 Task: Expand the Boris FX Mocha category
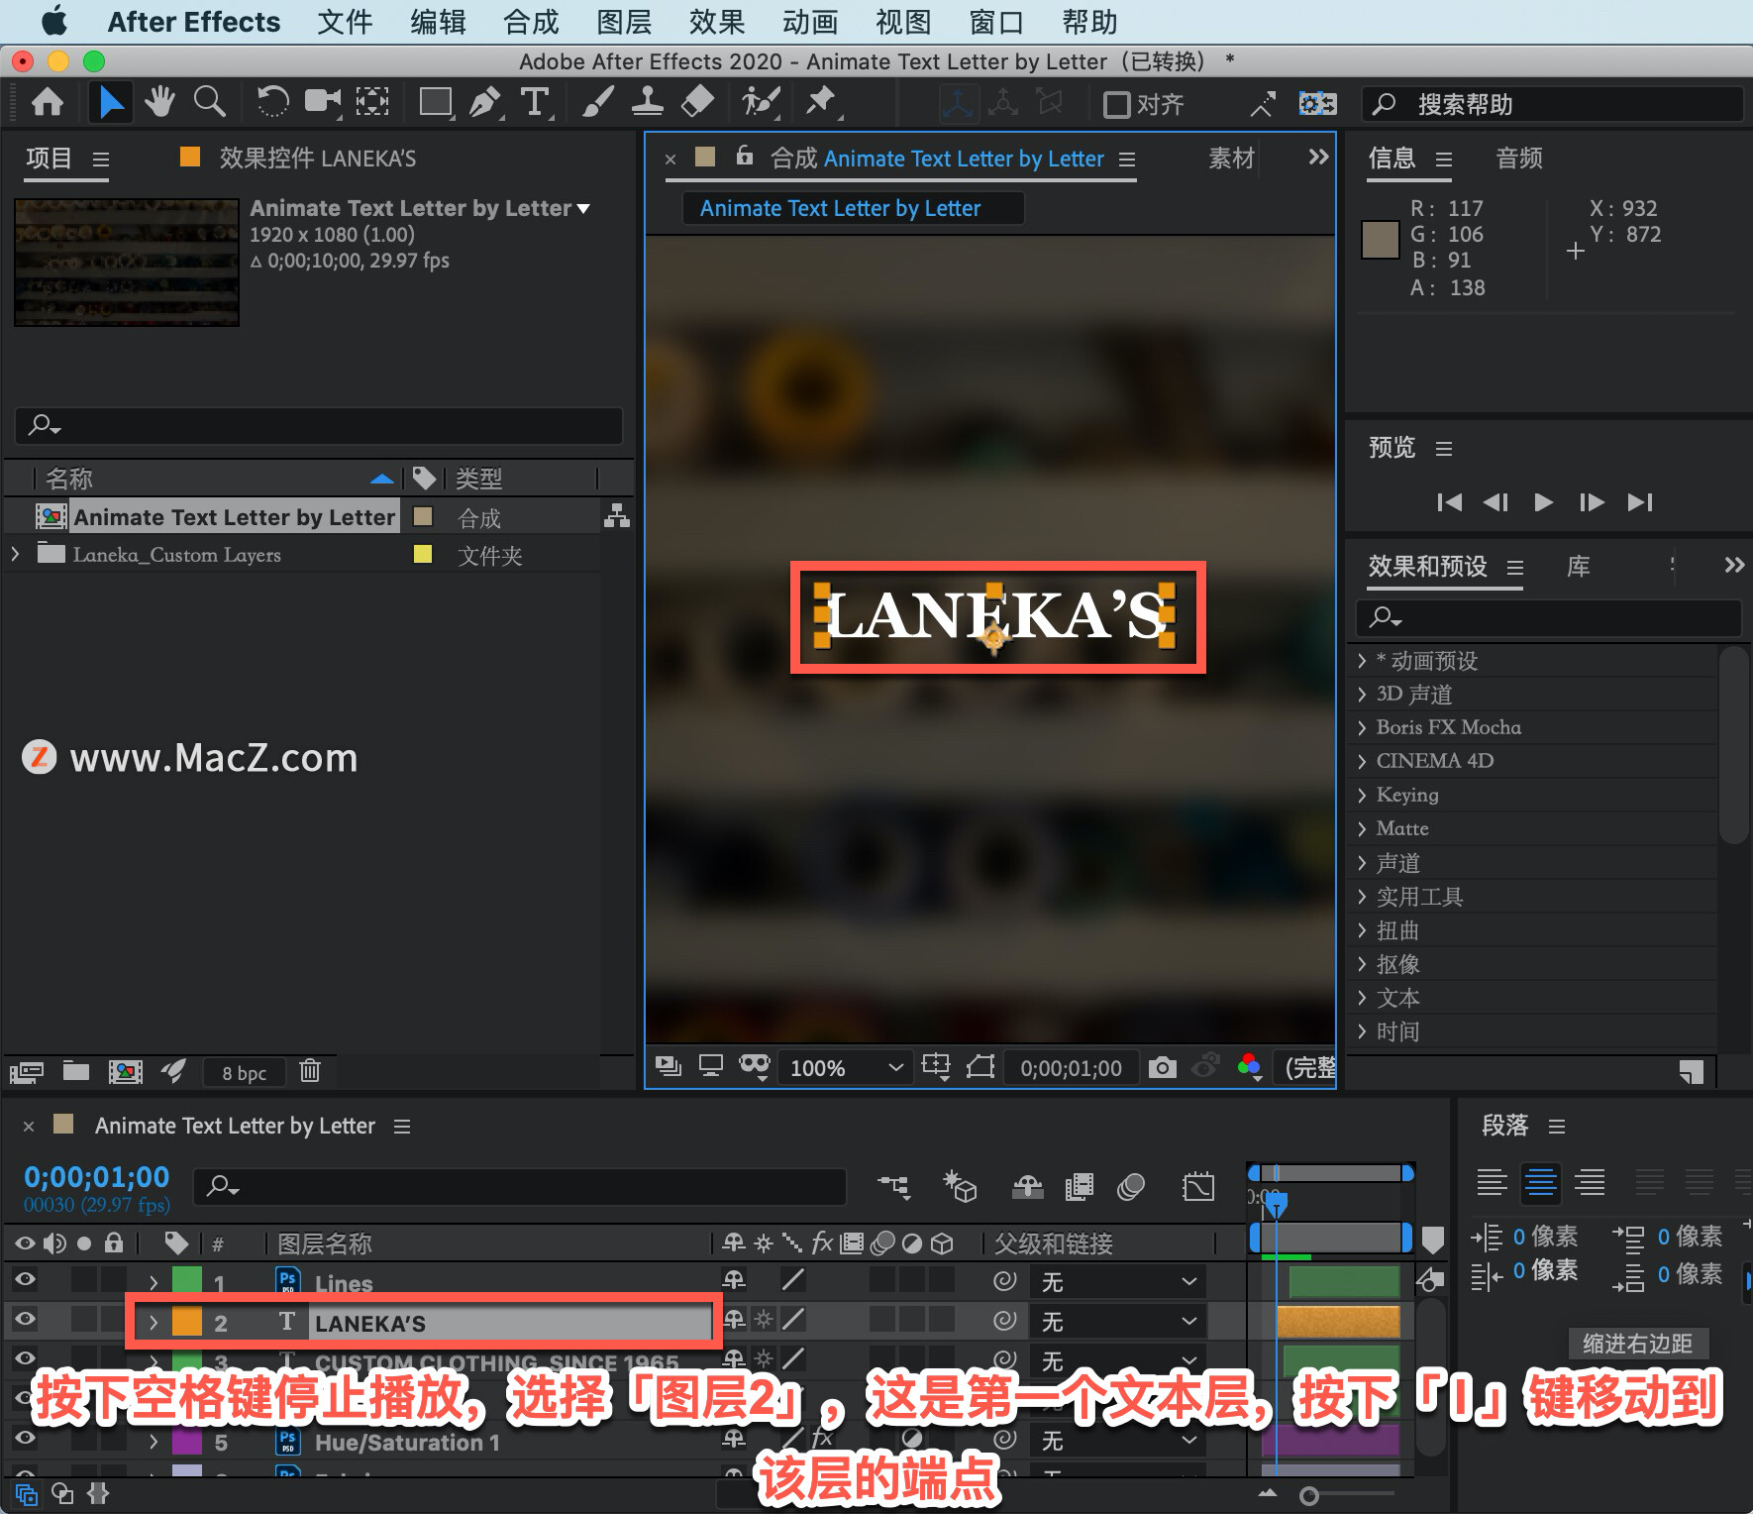(1363, 727)
